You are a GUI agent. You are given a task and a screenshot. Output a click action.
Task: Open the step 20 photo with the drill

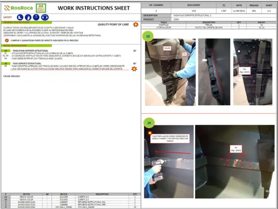169,162
